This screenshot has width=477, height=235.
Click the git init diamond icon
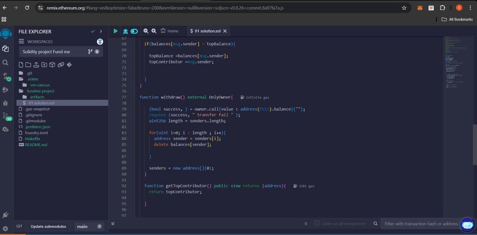pos(69,65)
